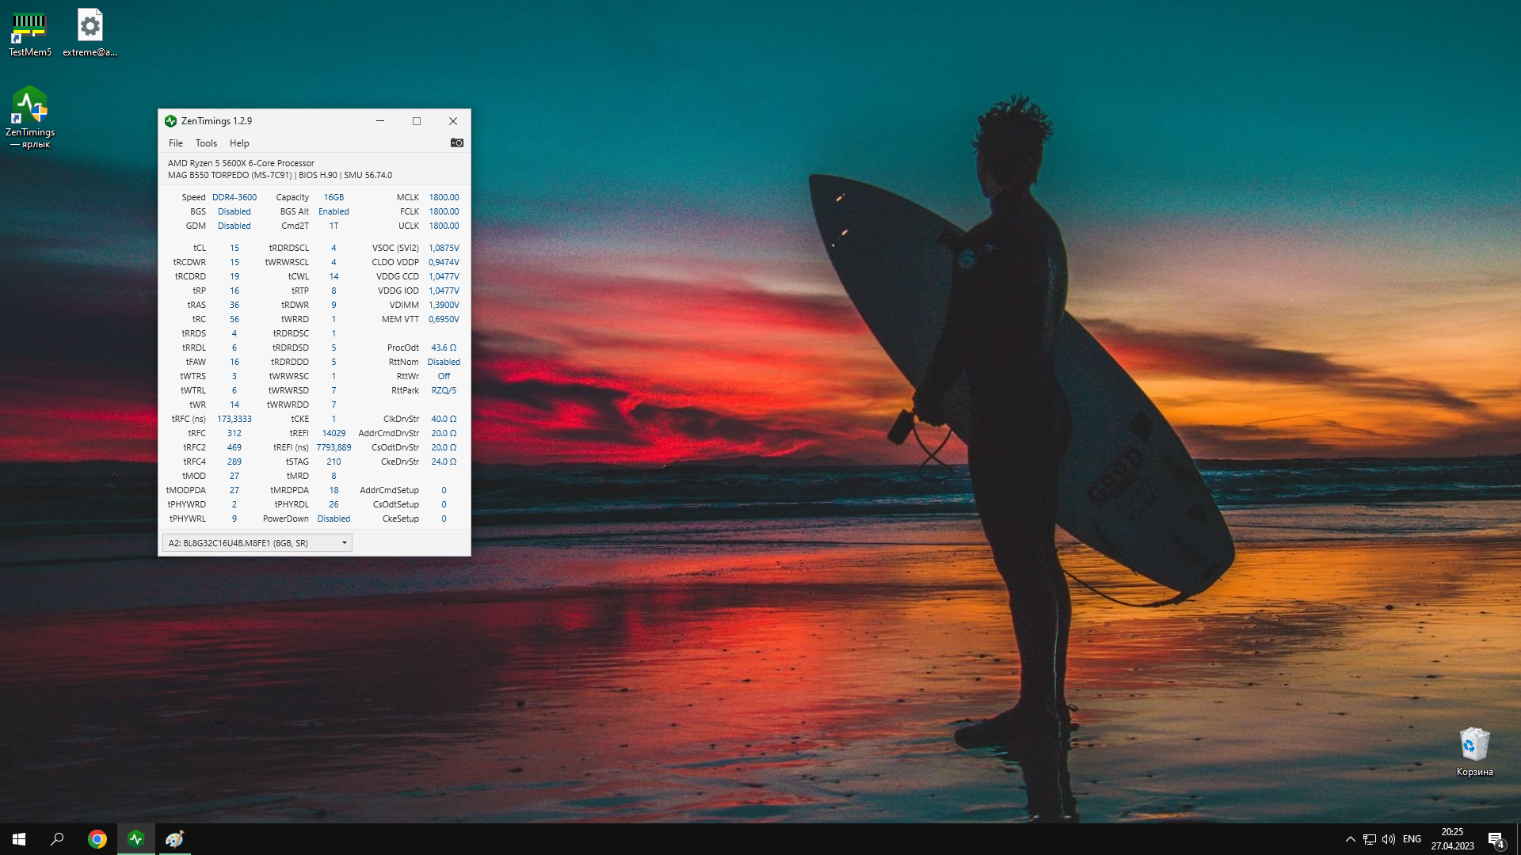Open the Windows Start menu
Image resolution: width=1521 pixels, height=855 pixels.
[19, 839]
